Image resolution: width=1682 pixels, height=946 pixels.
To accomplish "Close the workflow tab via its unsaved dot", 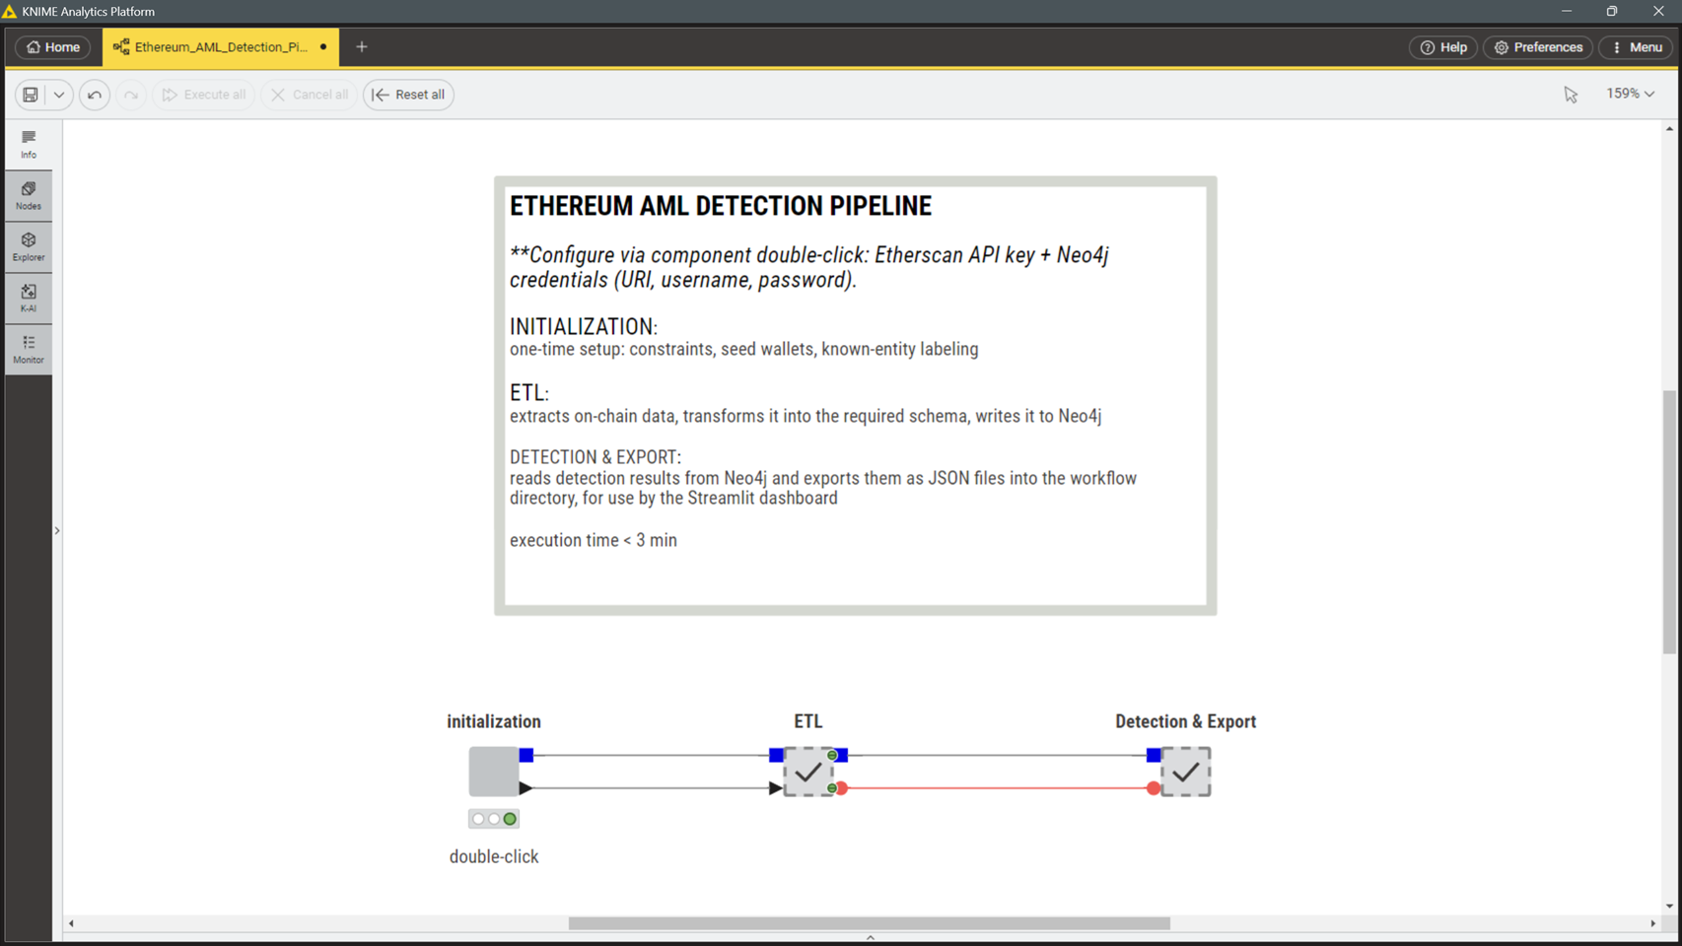I will pyautogui.click(x=323, y=47).
